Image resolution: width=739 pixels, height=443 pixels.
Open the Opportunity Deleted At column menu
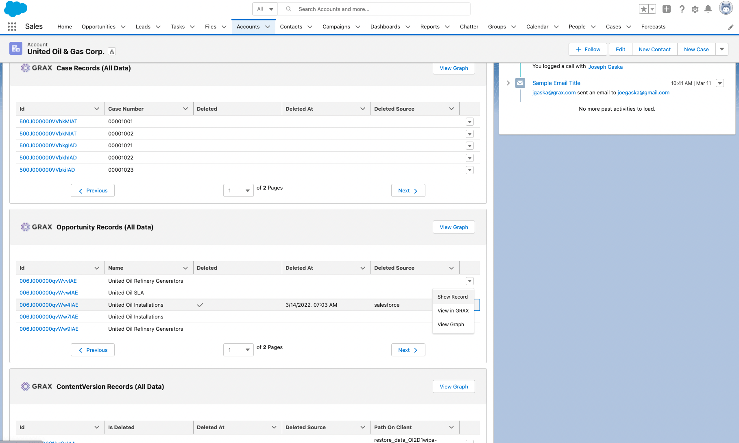[x=363, y=268]
